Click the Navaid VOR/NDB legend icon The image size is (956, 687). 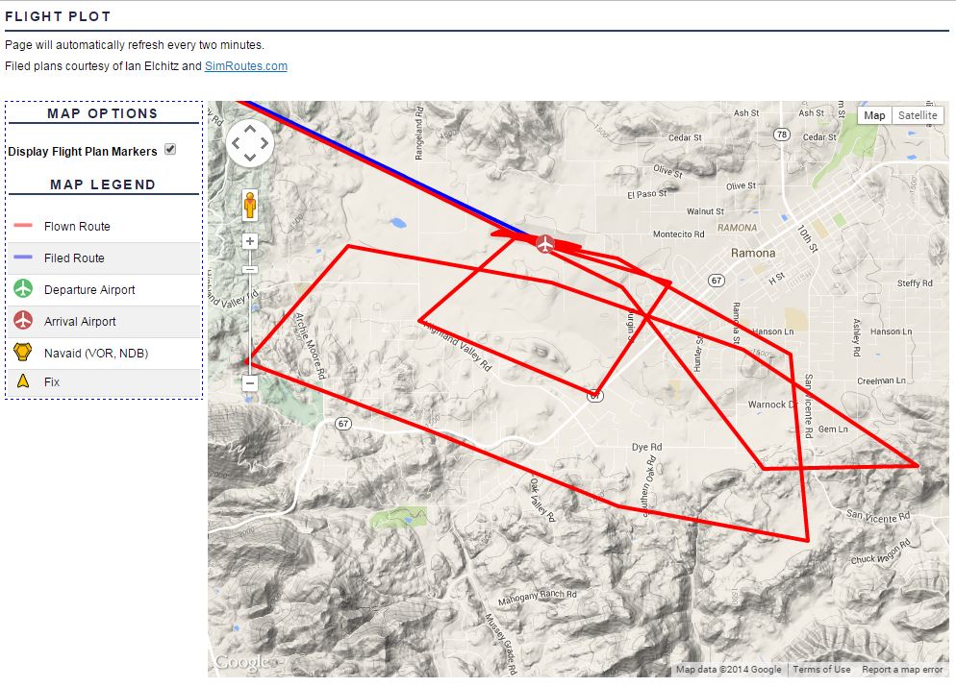24,353
